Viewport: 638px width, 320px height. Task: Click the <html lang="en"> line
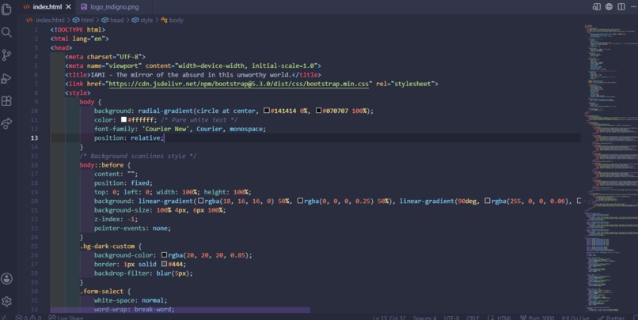(x=80, y=39)
